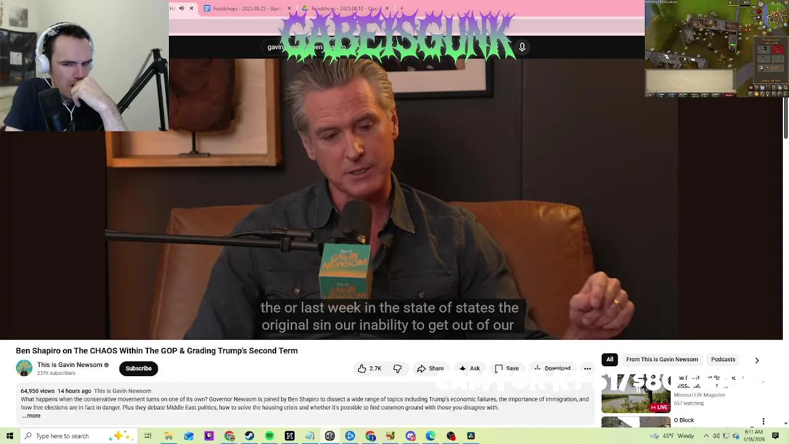Open Task View in the taskbar
The height and width of the screenshot is (444, 789).
click(148, 436)
